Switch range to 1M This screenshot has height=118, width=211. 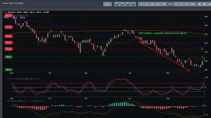[x=152, y=4]
